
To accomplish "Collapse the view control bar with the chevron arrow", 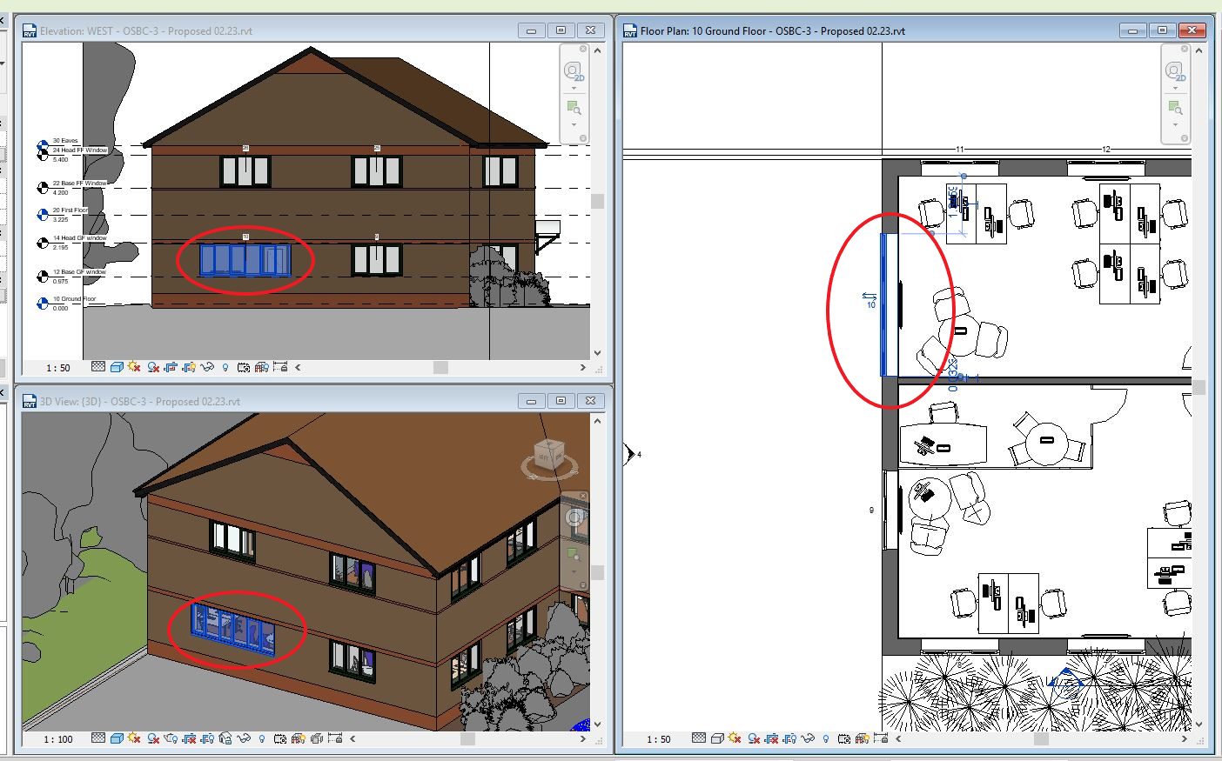I will point(298,366).
